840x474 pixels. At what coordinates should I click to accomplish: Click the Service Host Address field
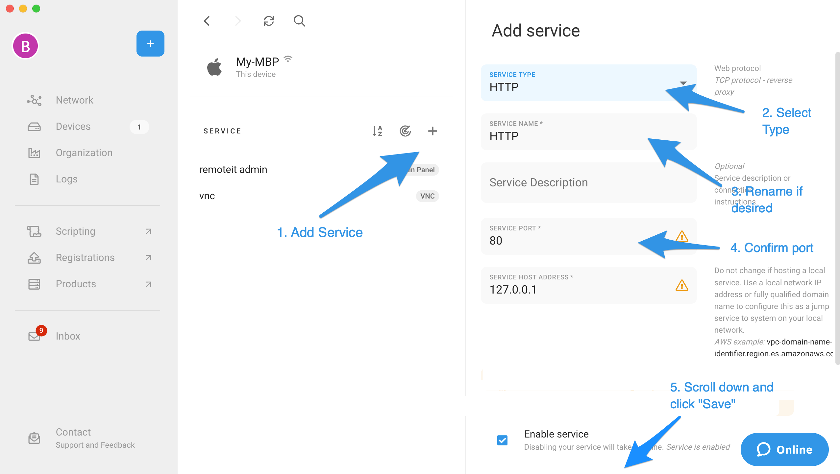click(588, 285)
